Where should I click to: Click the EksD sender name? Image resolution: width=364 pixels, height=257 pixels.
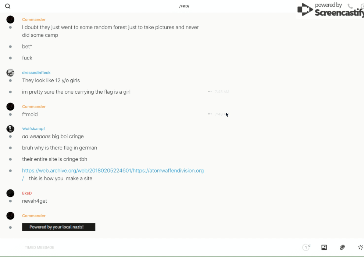coord(27,193)
